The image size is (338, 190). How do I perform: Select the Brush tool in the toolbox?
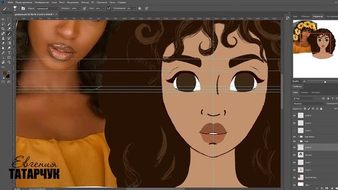tap(9, 34)
